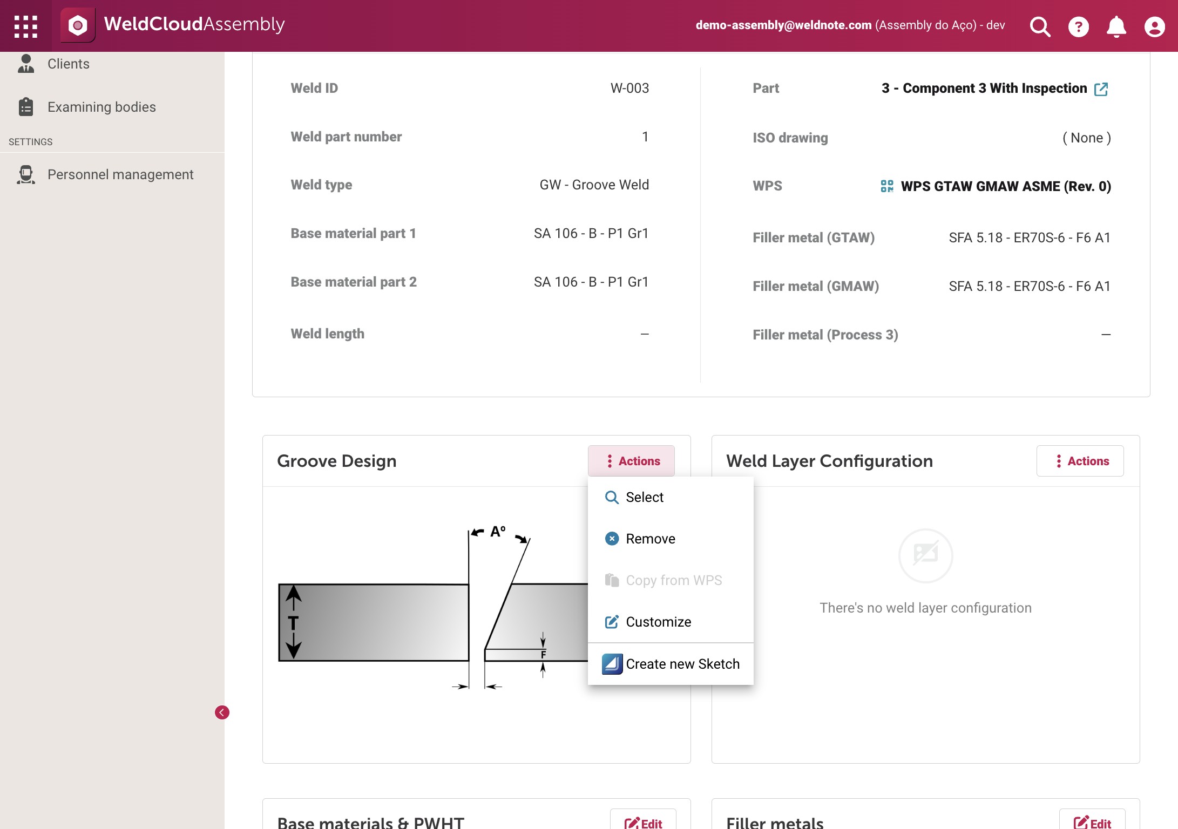Screen dimensions: 1178x829
Task: Click the Select magnifier icon in menu
Action: (x=612, y=497)
